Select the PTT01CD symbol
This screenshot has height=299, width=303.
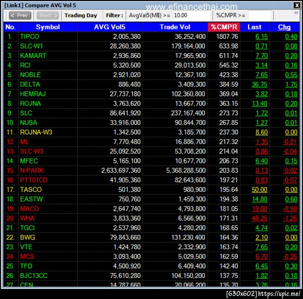click(34, 180)
